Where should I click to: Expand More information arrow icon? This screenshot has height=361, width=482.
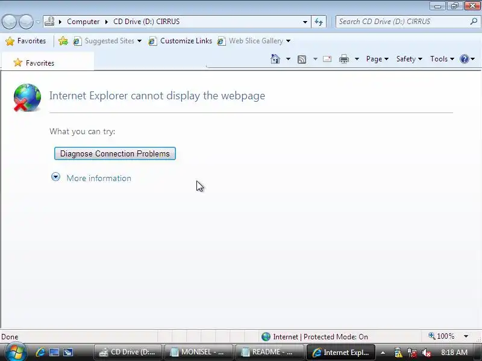(55, 177)
